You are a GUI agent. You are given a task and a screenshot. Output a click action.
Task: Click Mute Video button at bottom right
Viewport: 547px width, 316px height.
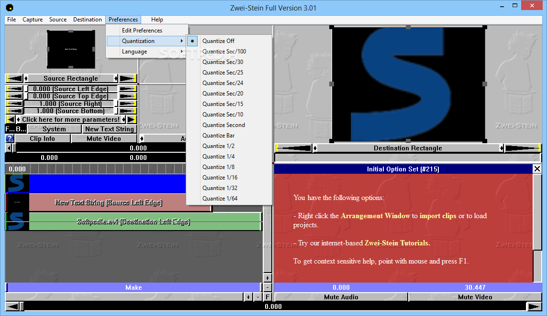tap(475, 297)
